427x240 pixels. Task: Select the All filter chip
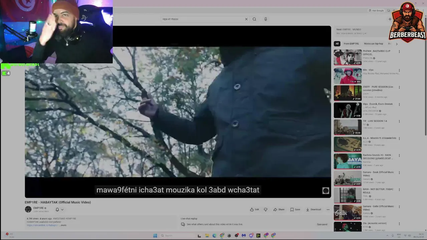(x=337, y=44)
